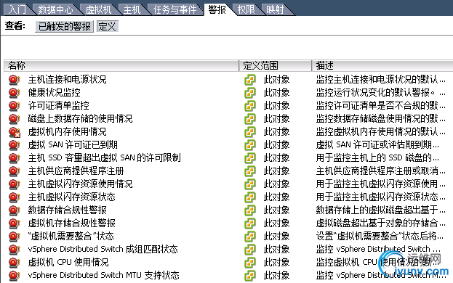The image size is (453, 283).
Task: Click vCenter scope icon in 虚拟机 CPU 使用情况 row
Action: pos(250,263)
